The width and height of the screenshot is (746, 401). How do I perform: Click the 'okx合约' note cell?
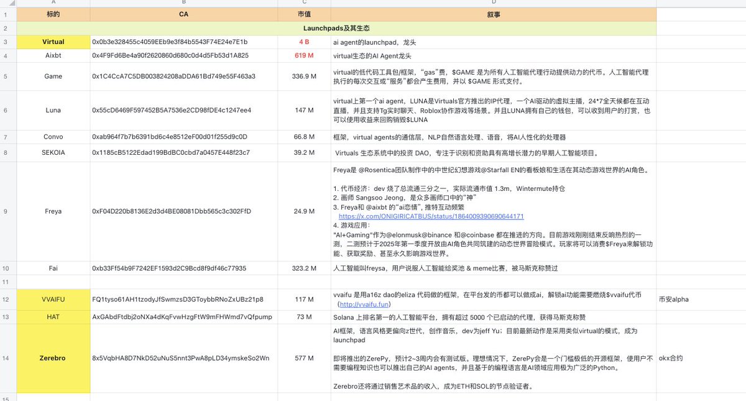coord(701,358)
